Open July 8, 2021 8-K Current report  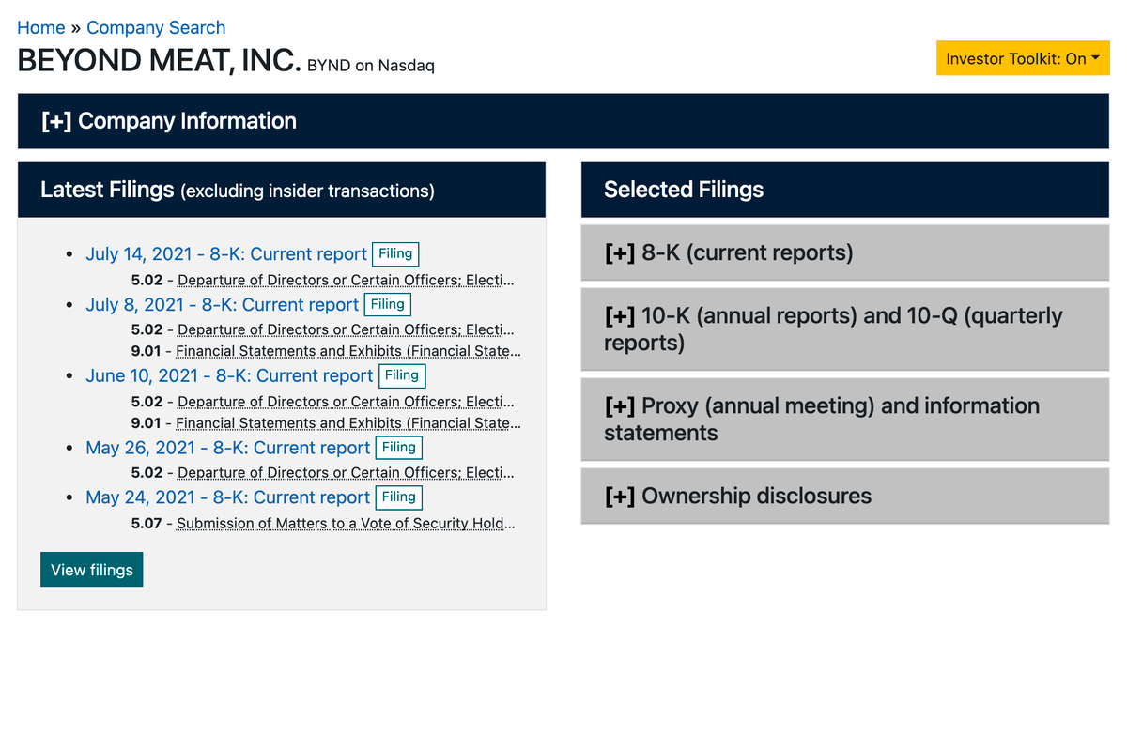point(223,305)
